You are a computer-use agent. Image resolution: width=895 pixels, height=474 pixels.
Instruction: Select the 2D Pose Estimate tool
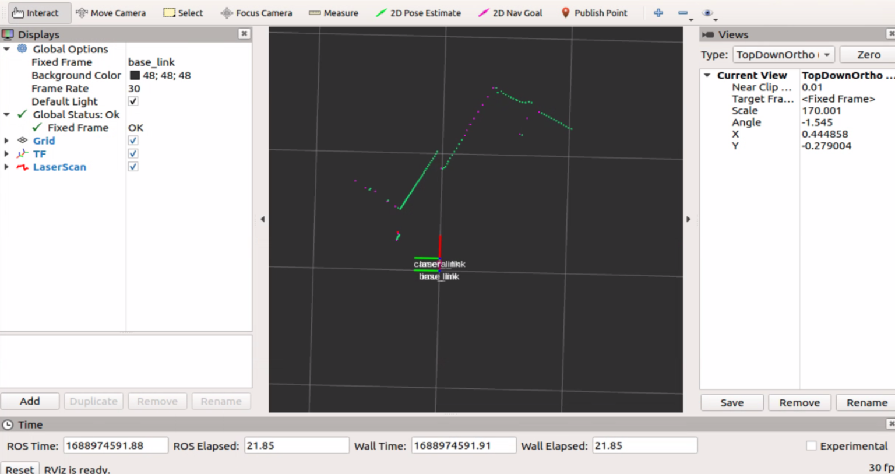(x=418, y=13)
